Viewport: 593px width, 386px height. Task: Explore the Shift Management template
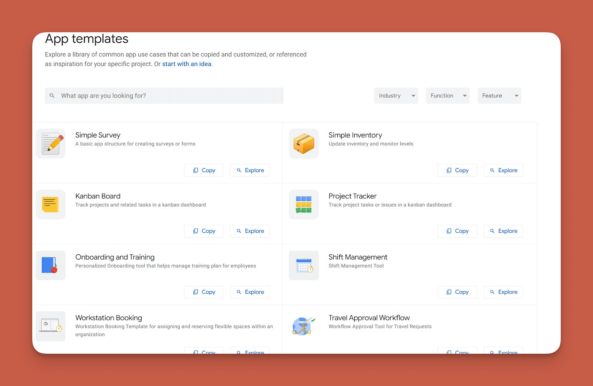pos(503,292)
